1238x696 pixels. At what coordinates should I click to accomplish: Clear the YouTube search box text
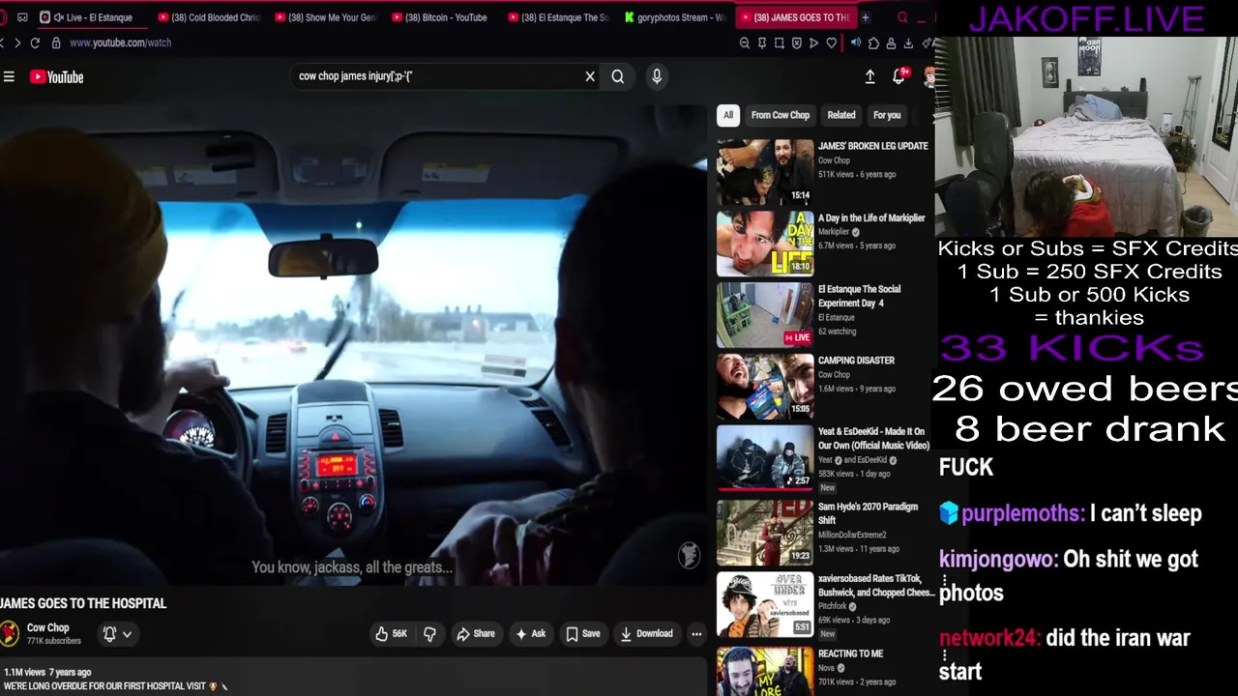pos(590,76)
